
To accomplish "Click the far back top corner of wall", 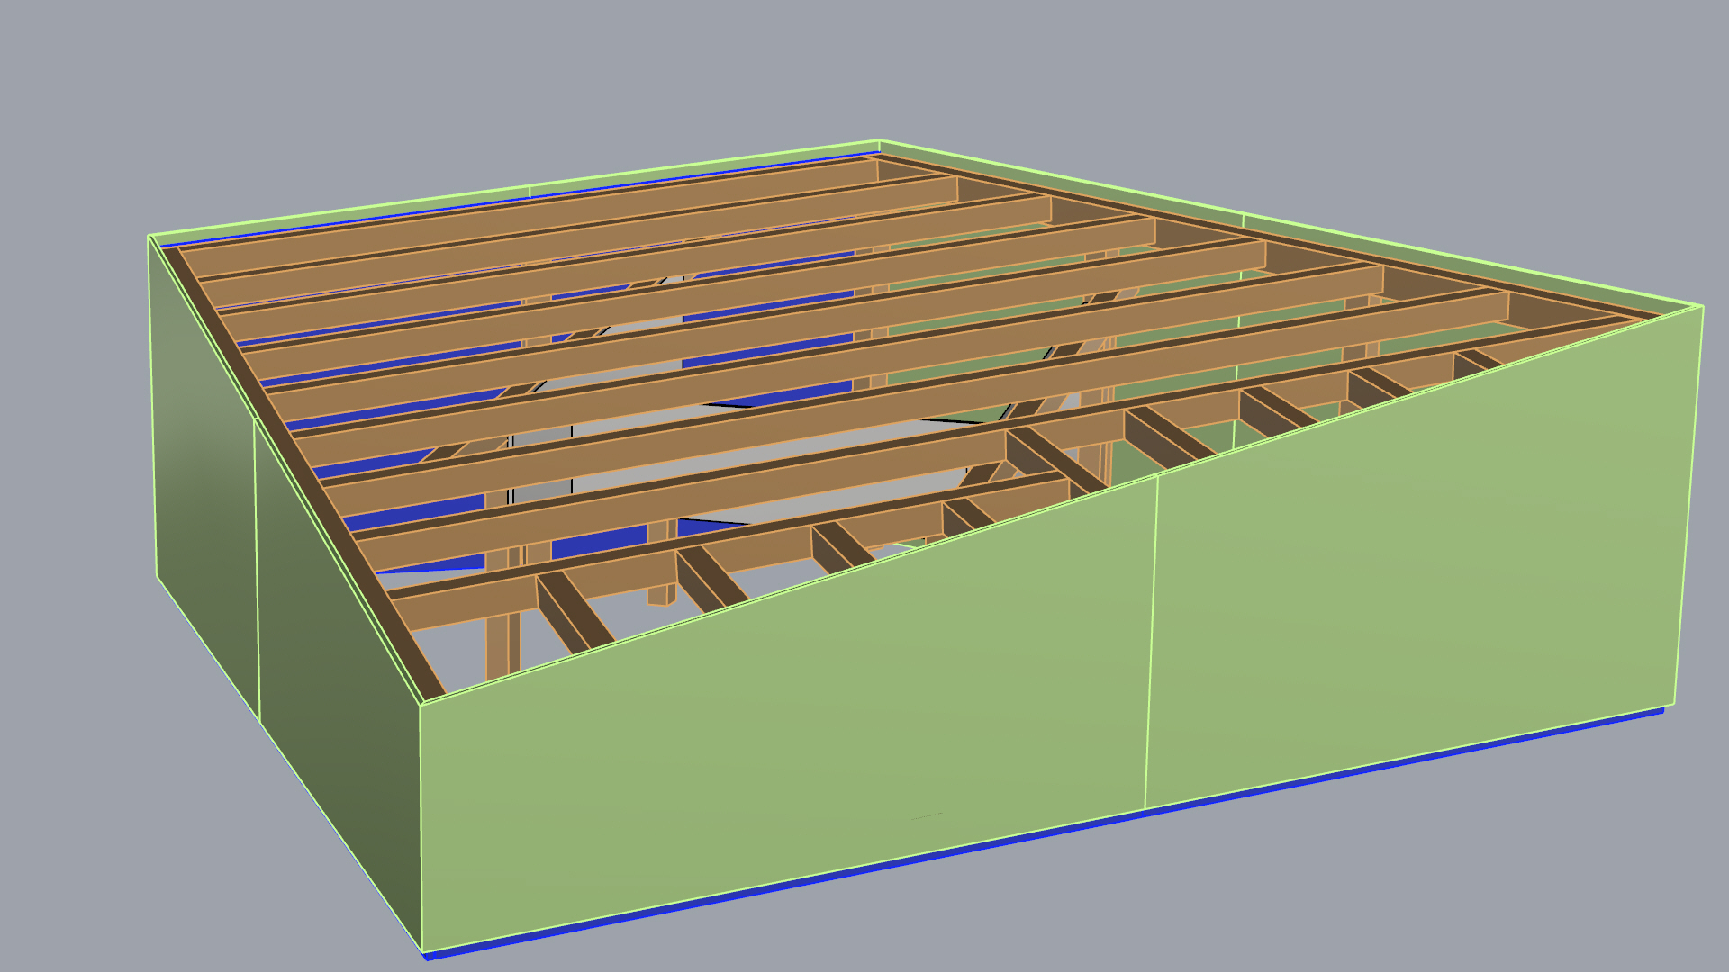I will (879, 141).
